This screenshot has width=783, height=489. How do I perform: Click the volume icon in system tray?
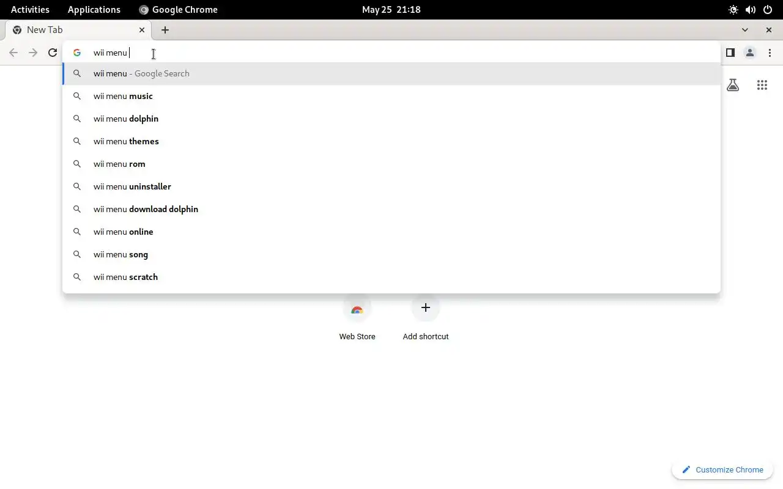[x=751, y=10]
